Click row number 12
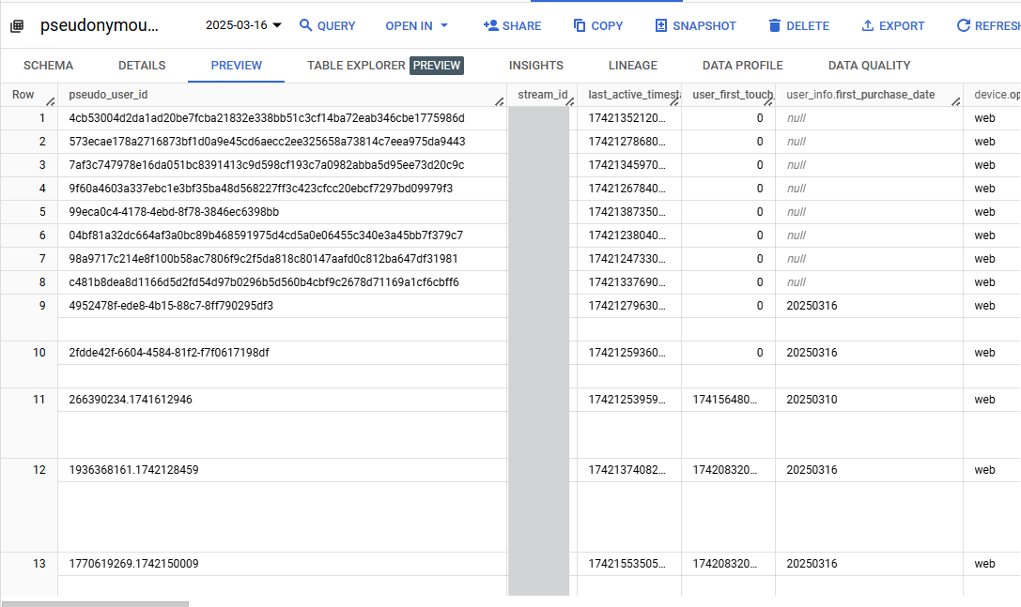This screenshot has height=607, width=1021. (x=39, y=470)
